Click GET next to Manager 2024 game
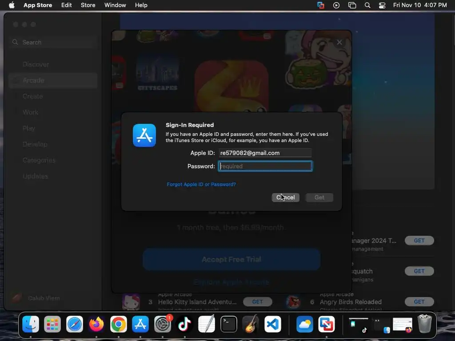The image size is (455, 341). (419, 240)
